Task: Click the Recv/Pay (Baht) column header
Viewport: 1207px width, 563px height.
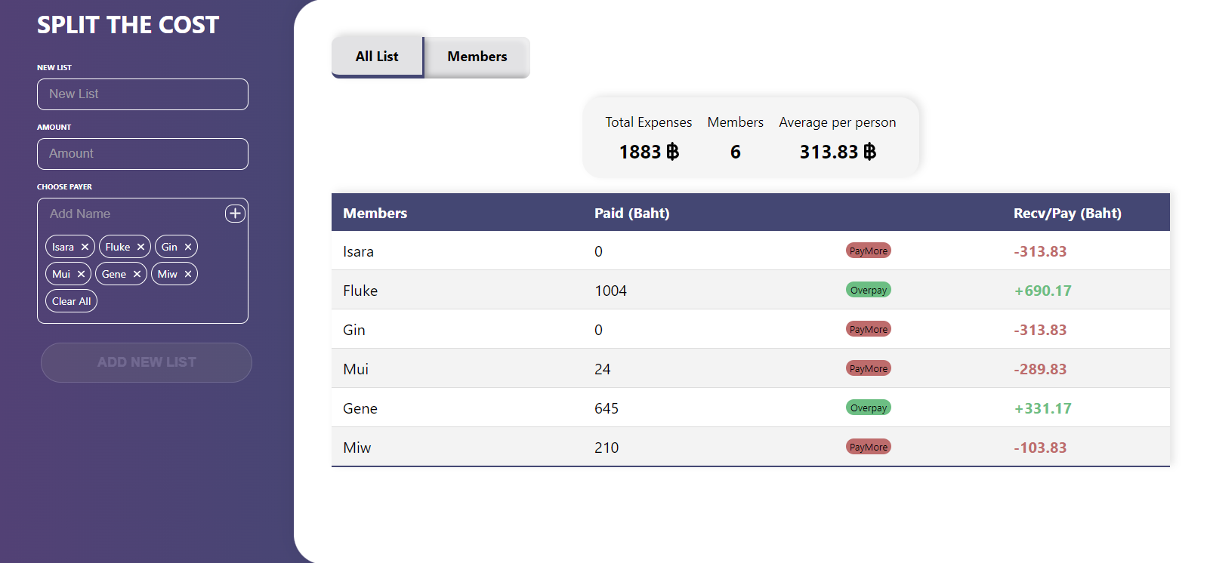Action: 1067,213
